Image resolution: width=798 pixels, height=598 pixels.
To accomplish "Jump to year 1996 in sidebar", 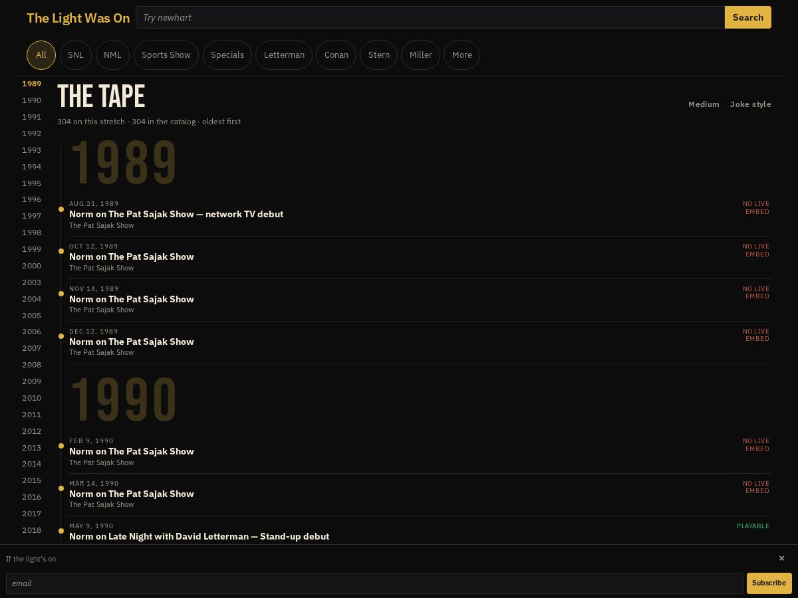I will point(31,199).
